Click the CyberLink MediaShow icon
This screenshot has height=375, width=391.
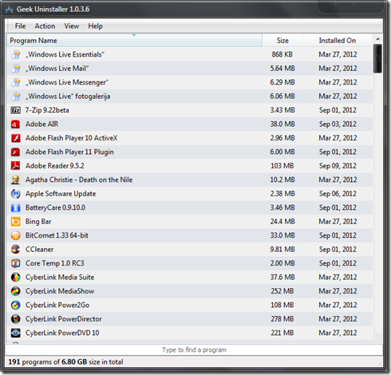[15, 291]
